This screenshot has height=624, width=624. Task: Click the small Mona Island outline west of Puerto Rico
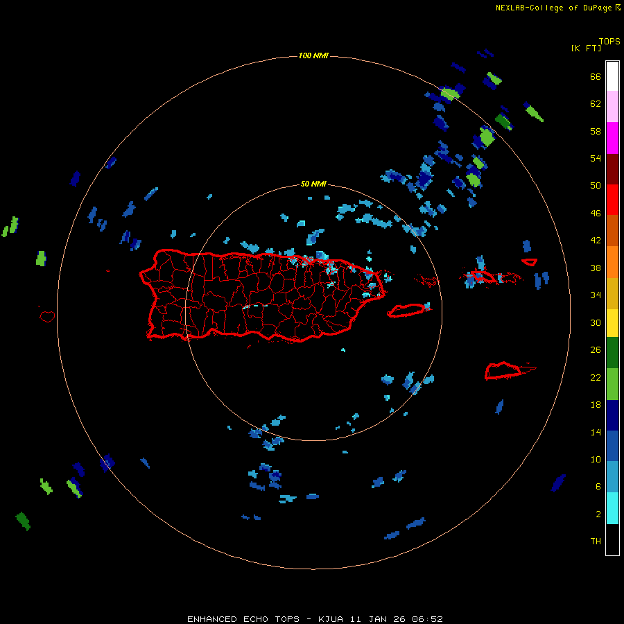[x=47, y=316]
